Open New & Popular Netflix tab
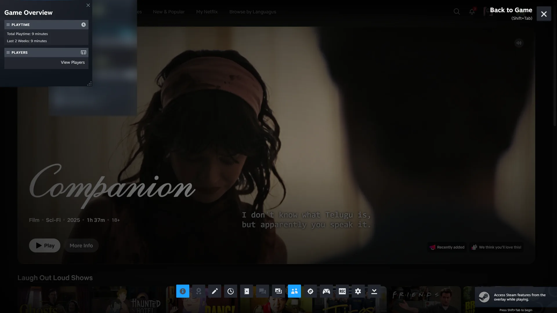The image size is (557, 313). click(x=169, y=12)
